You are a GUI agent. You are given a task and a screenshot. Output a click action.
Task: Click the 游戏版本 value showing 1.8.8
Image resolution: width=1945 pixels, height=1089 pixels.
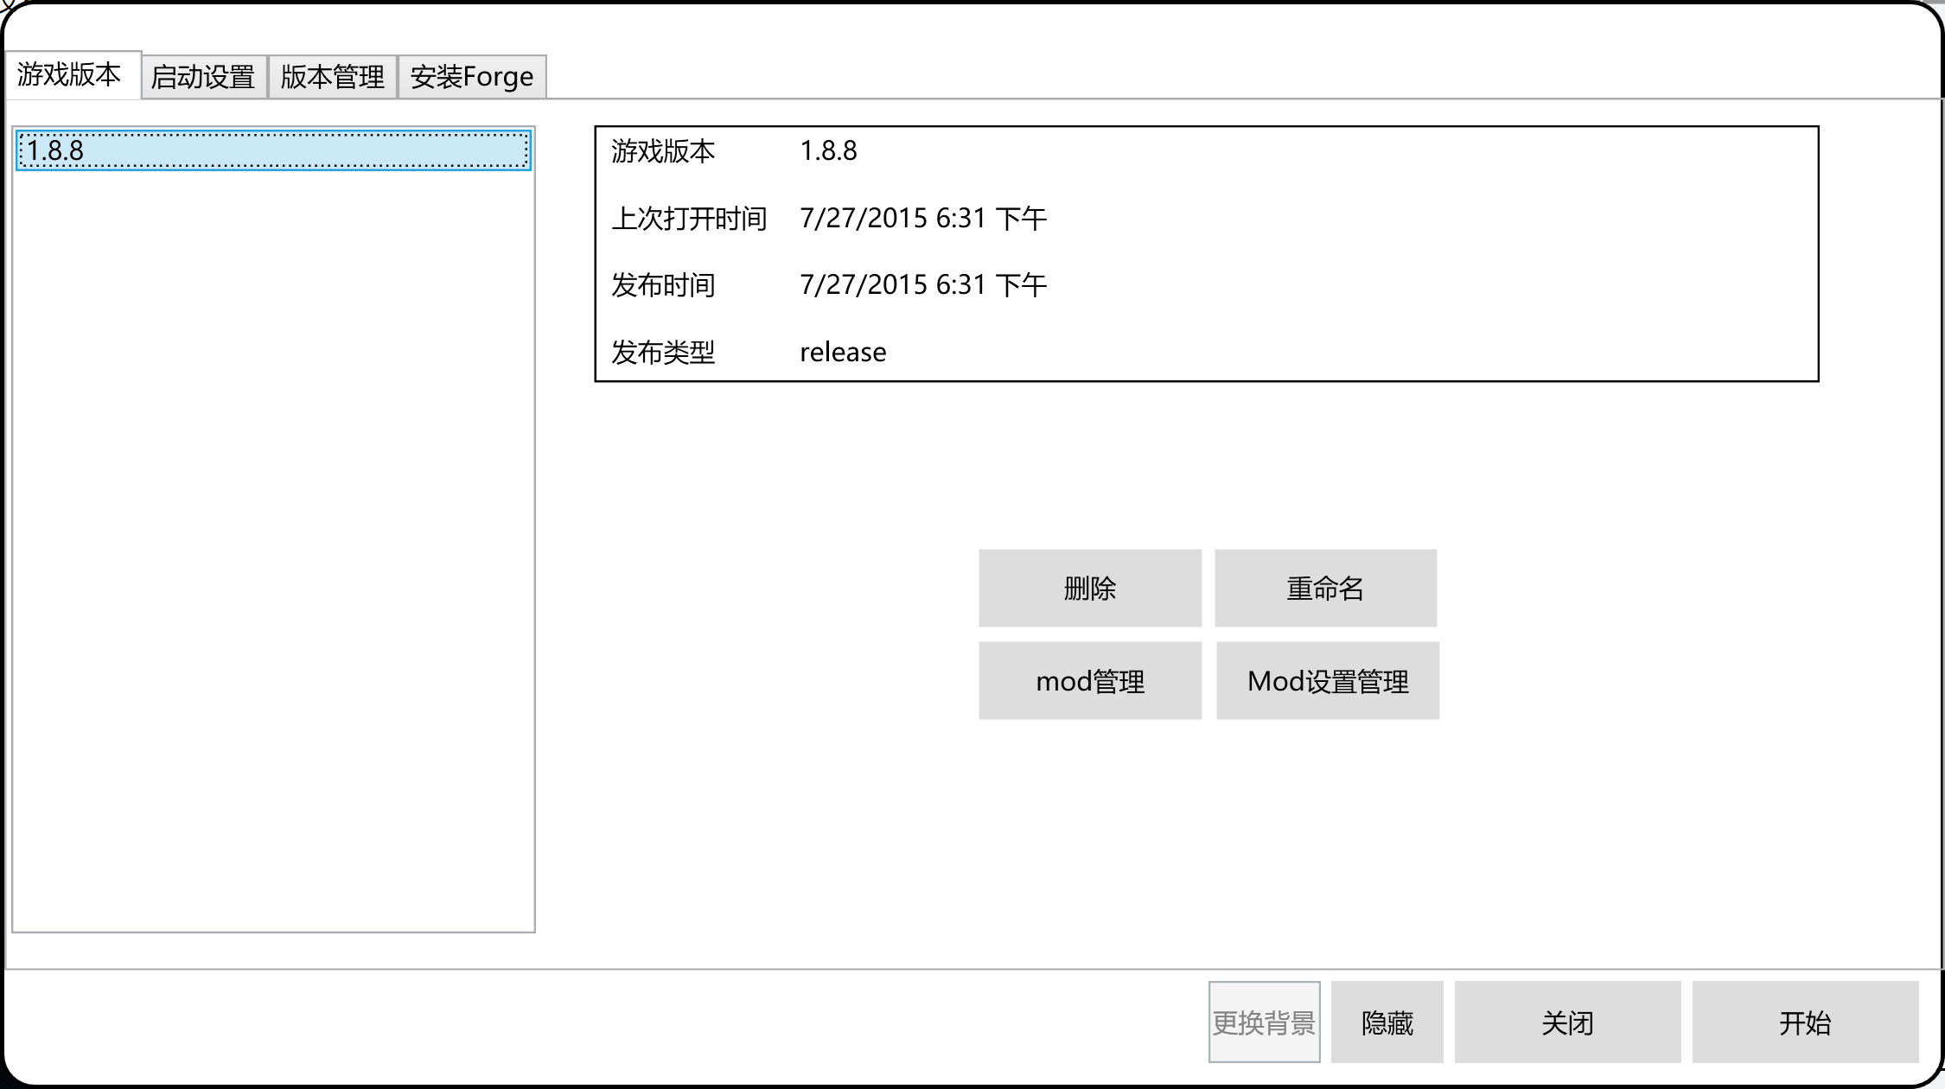[x=827, y=151]
